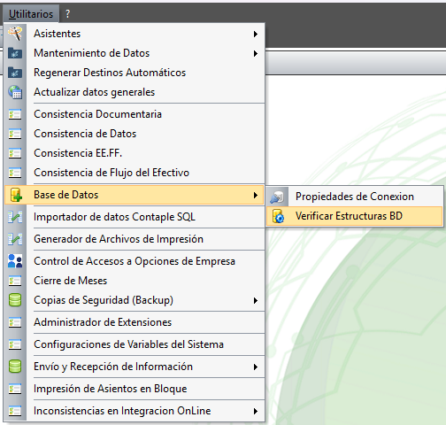Choose Regenerar Destinos Automáticos
The image size is (446, 425).
pos(135,73)
